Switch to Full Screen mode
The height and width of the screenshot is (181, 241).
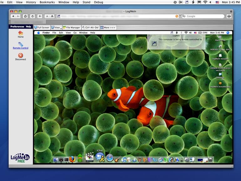[42, 28]
